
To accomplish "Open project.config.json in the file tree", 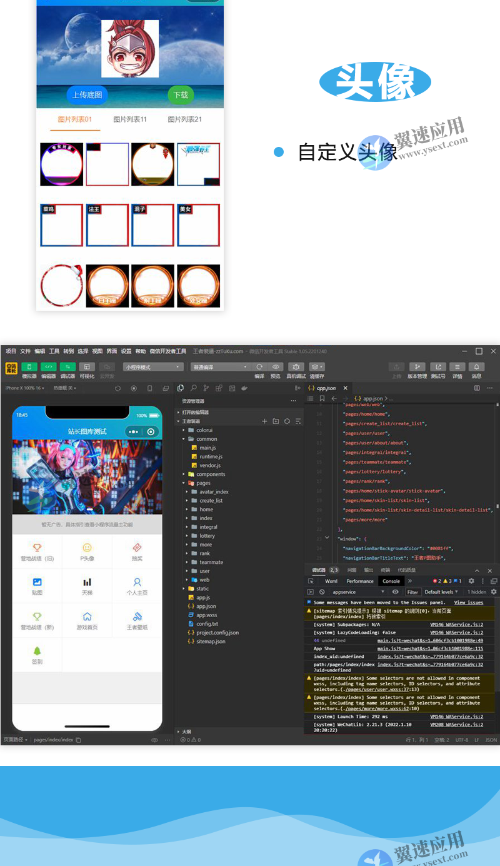I will tap(217, 632).
